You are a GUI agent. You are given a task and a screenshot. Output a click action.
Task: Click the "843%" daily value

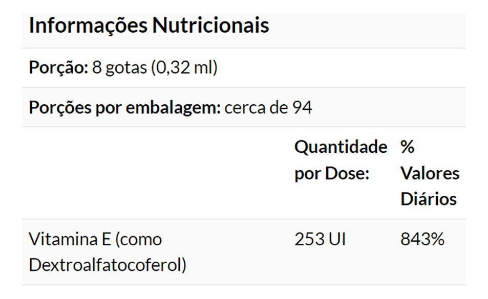[x=422, y=239]
